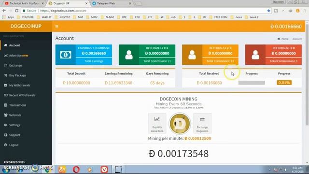309x174 pixels.
Task: Open the news 2 bookmark folder
Action: click(252, 17)
